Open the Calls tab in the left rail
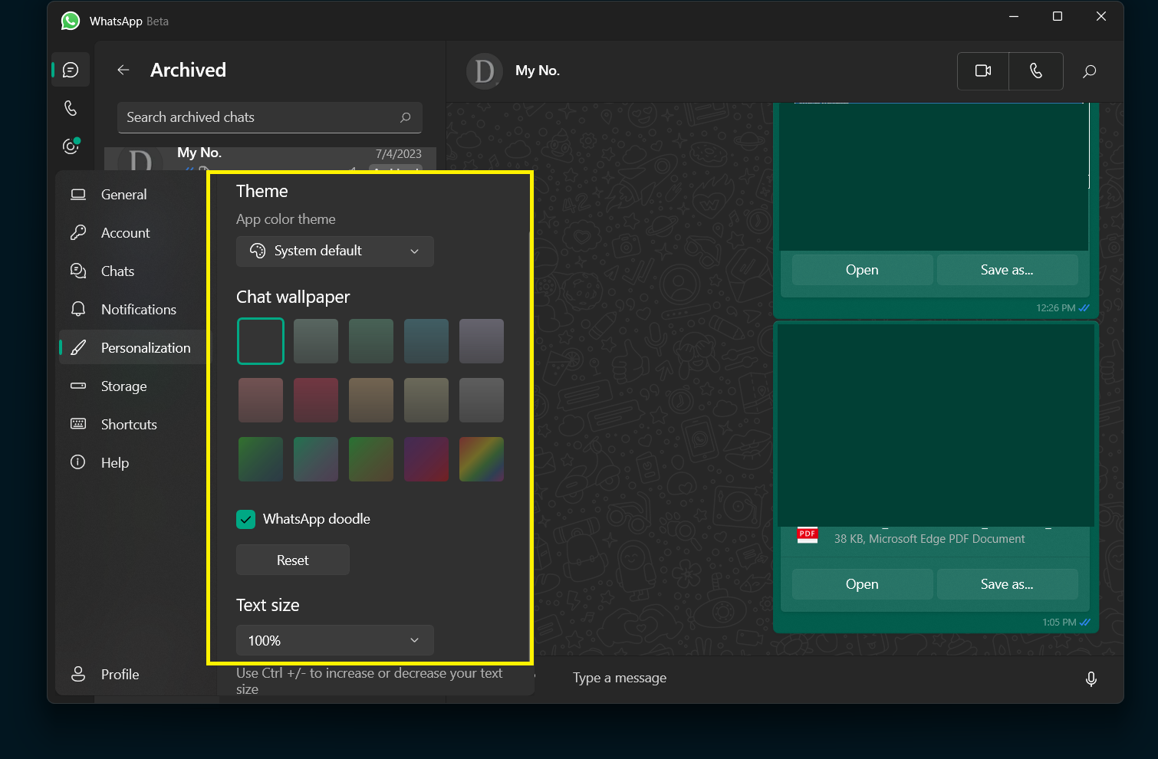Viewport: 1158px width, 759px height. [x=71, y=108]
